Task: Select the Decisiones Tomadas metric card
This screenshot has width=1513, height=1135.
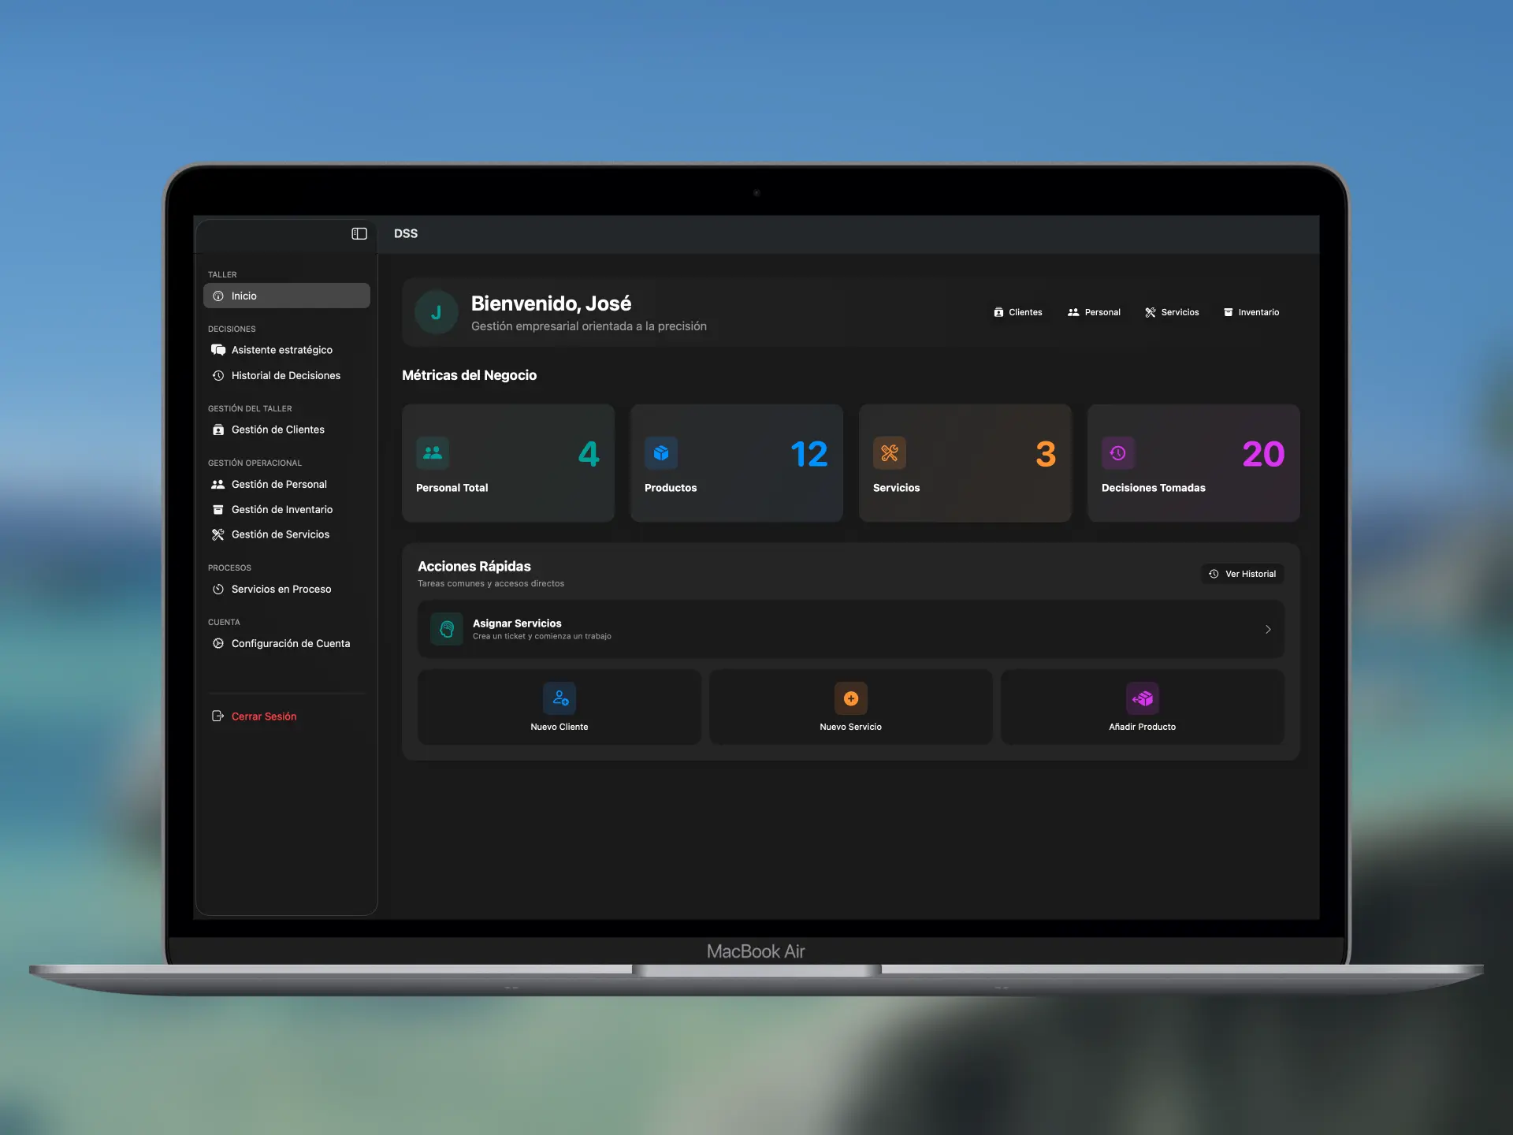Action: point(1192,463)
